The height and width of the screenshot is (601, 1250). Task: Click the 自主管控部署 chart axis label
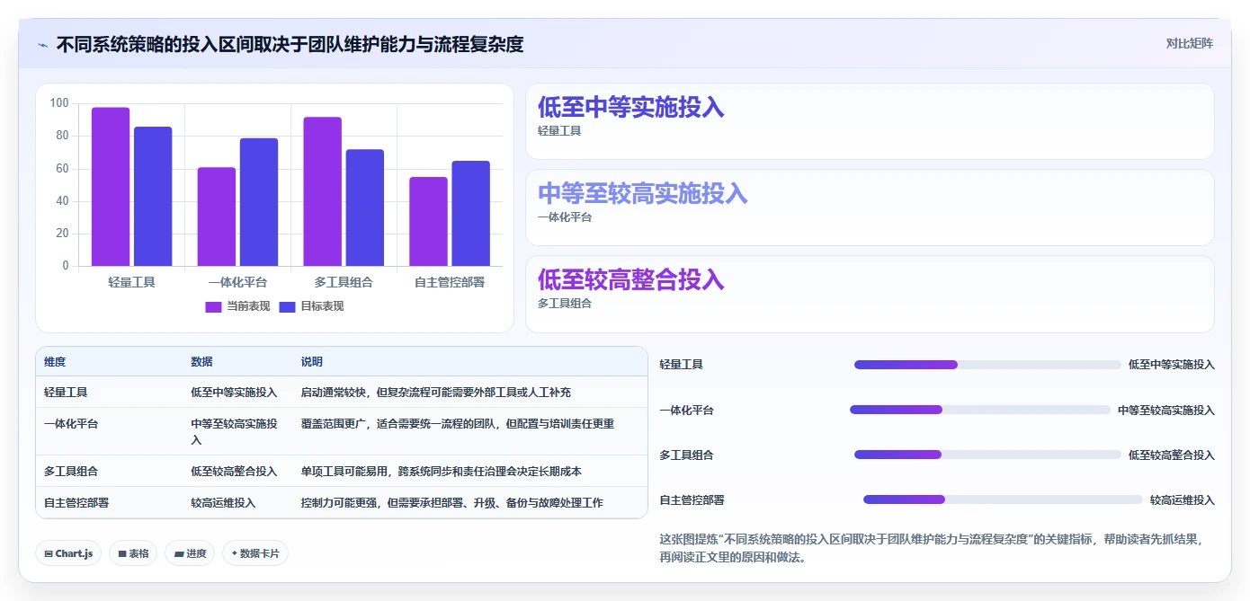[x=450, y=282]
